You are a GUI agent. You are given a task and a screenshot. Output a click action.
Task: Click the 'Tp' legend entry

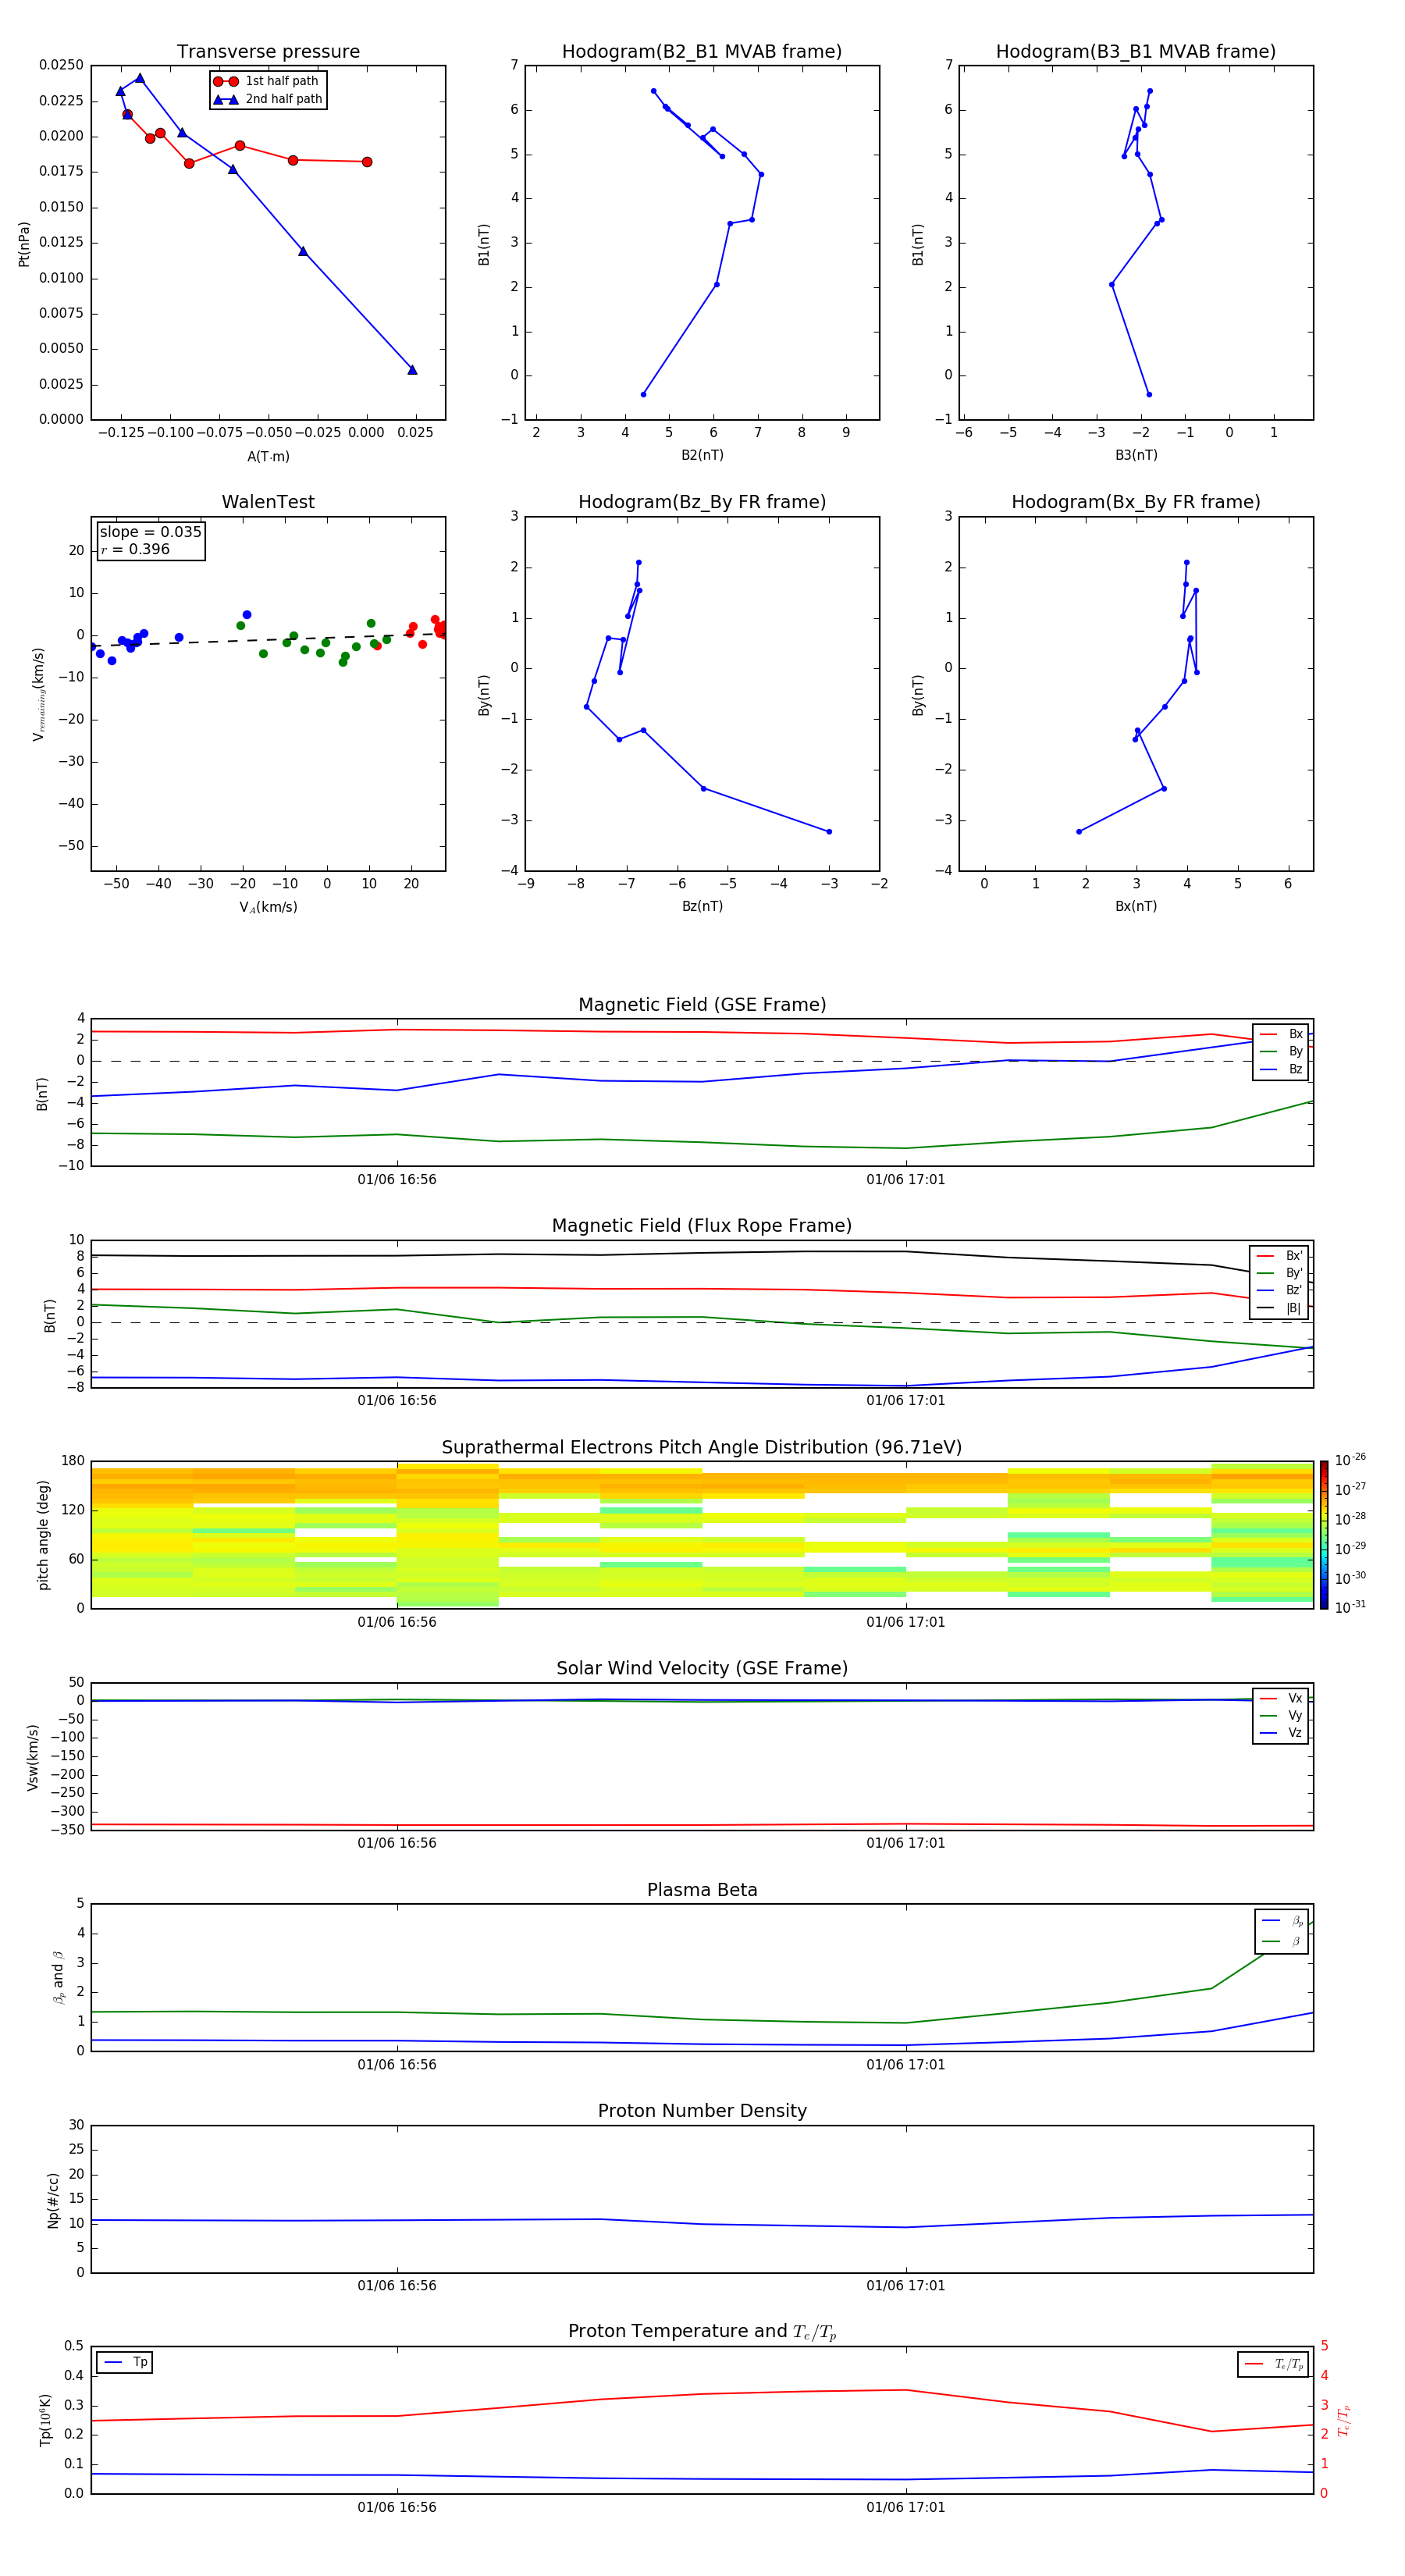point(125,2362)
